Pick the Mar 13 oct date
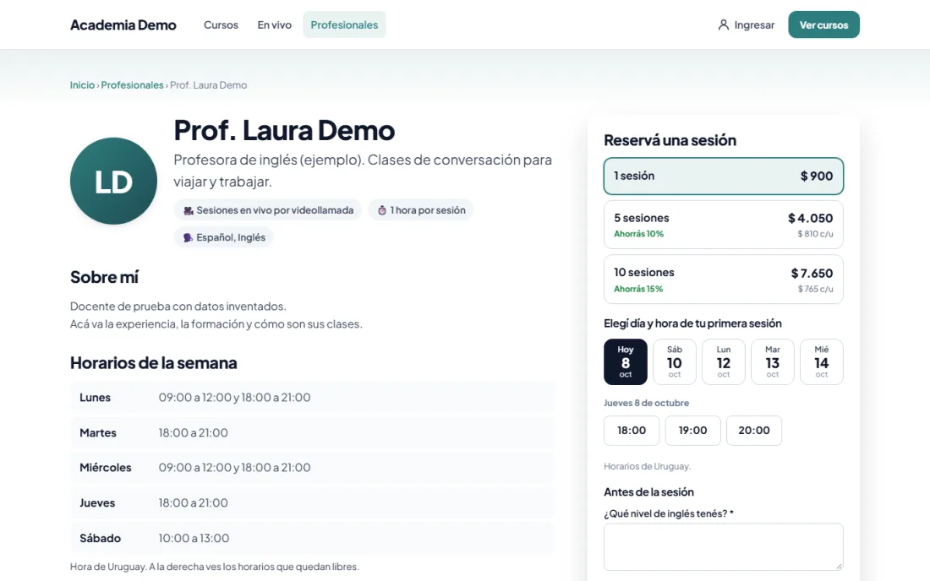This screenshot has height=581, width=930. click(772, 362)
